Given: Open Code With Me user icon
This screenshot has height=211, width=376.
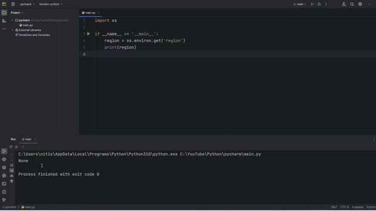Looking at the screenshot, I should [x=344, y=4].
